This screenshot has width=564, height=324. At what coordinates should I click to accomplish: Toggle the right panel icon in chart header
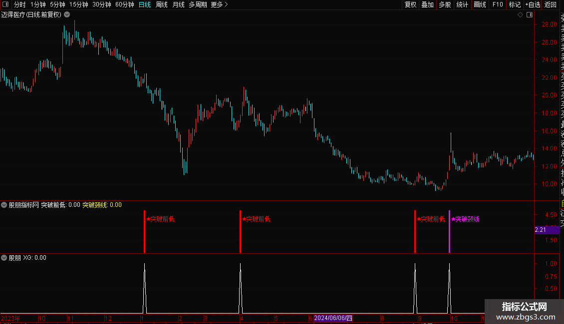530,15
